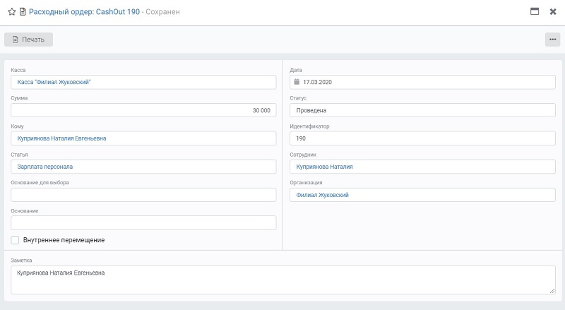
Task: Maximize the order window
Action: point(535,11)
